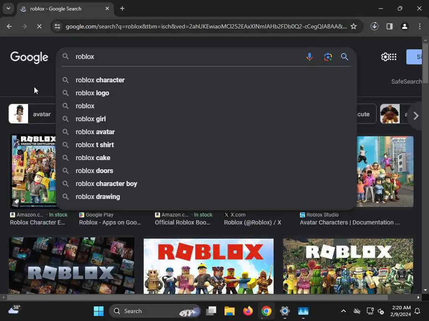Open the notifications bell
This screenshot has width=429, height=321.
(418, 311)
